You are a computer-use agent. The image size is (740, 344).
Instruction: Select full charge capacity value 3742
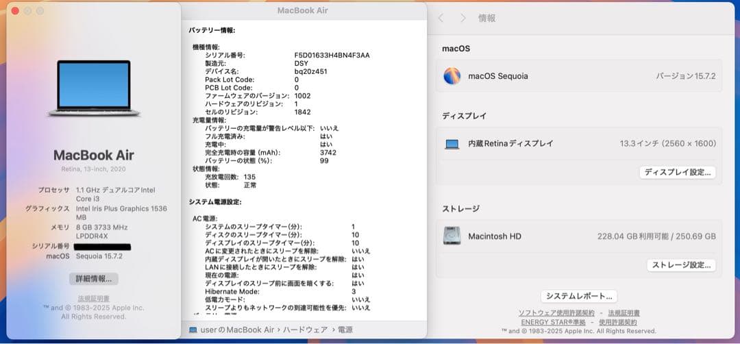(x=328, y=152)
